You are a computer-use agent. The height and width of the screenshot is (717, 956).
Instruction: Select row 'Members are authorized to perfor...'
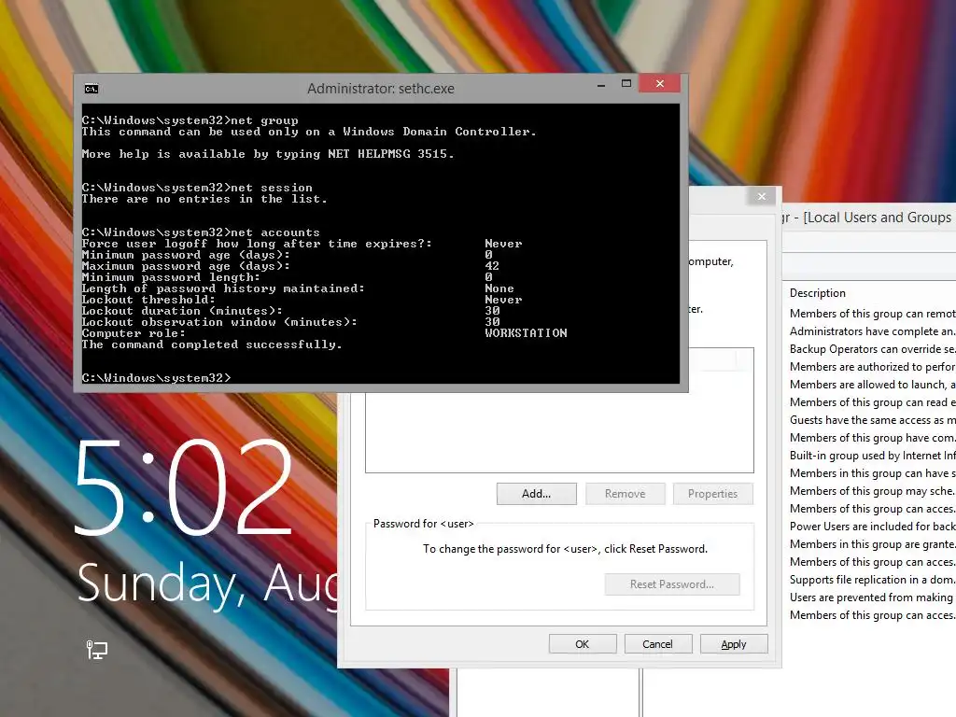click(872, 366)
